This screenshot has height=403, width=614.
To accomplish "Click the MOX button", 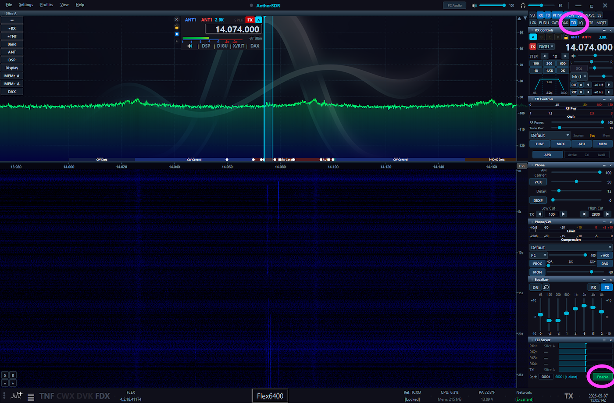I will [x=560, y=144].
